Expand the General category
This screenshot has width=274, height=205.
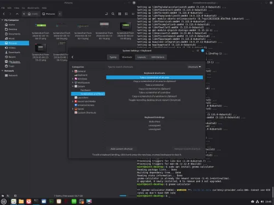tap(73, 71)
